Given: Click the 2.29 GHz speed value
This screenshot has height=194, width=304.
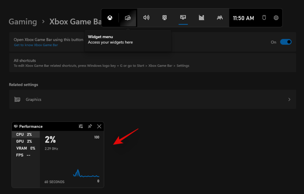Looking at the screenshot, I should 51,149.
